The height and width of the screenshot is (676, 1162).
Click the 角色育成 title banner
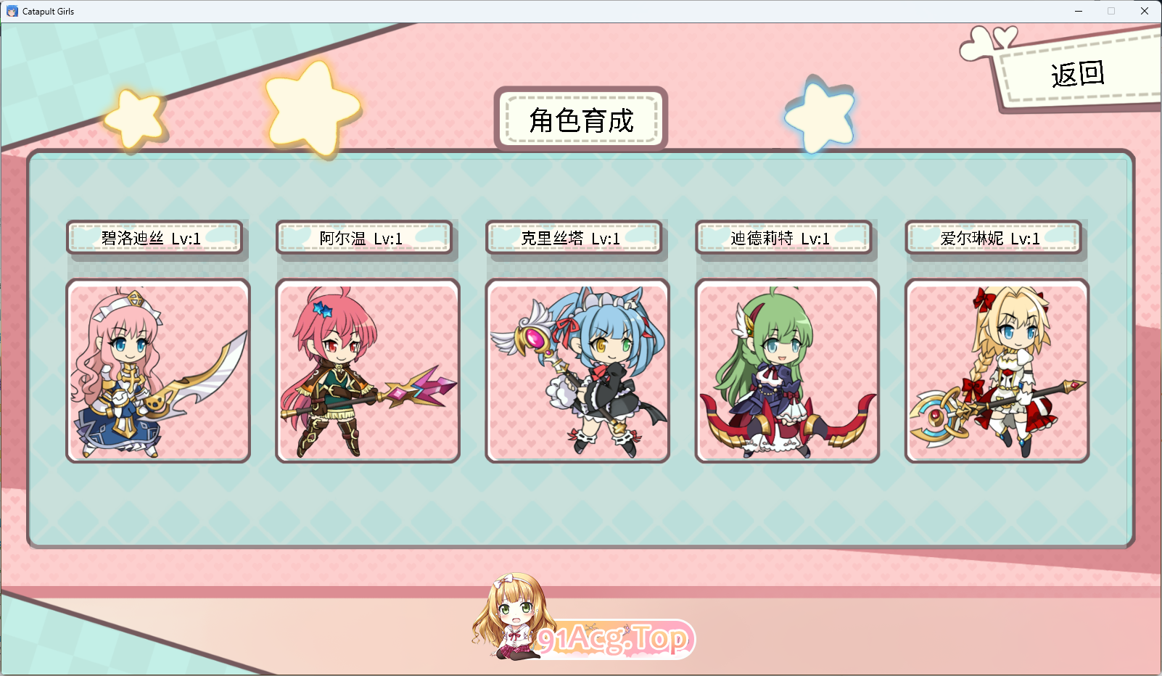click(581, 120)
